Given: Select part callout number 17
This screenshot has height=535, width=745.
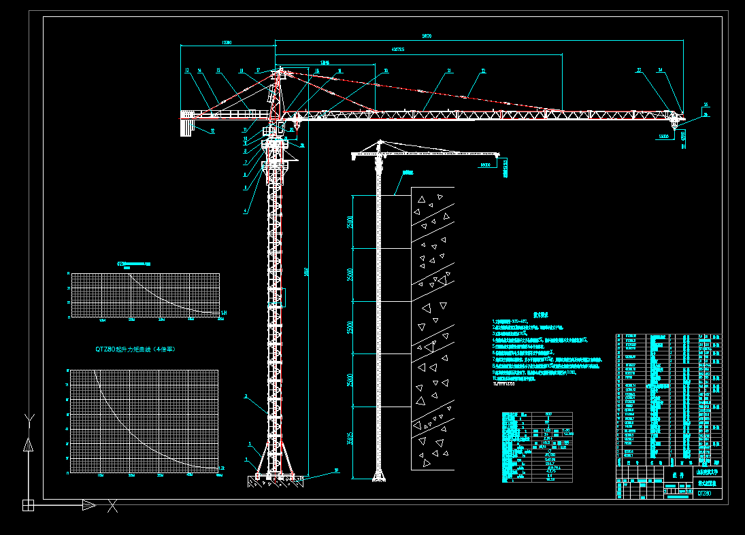Looking at the screenshot, I should click(x=258, y=70).
